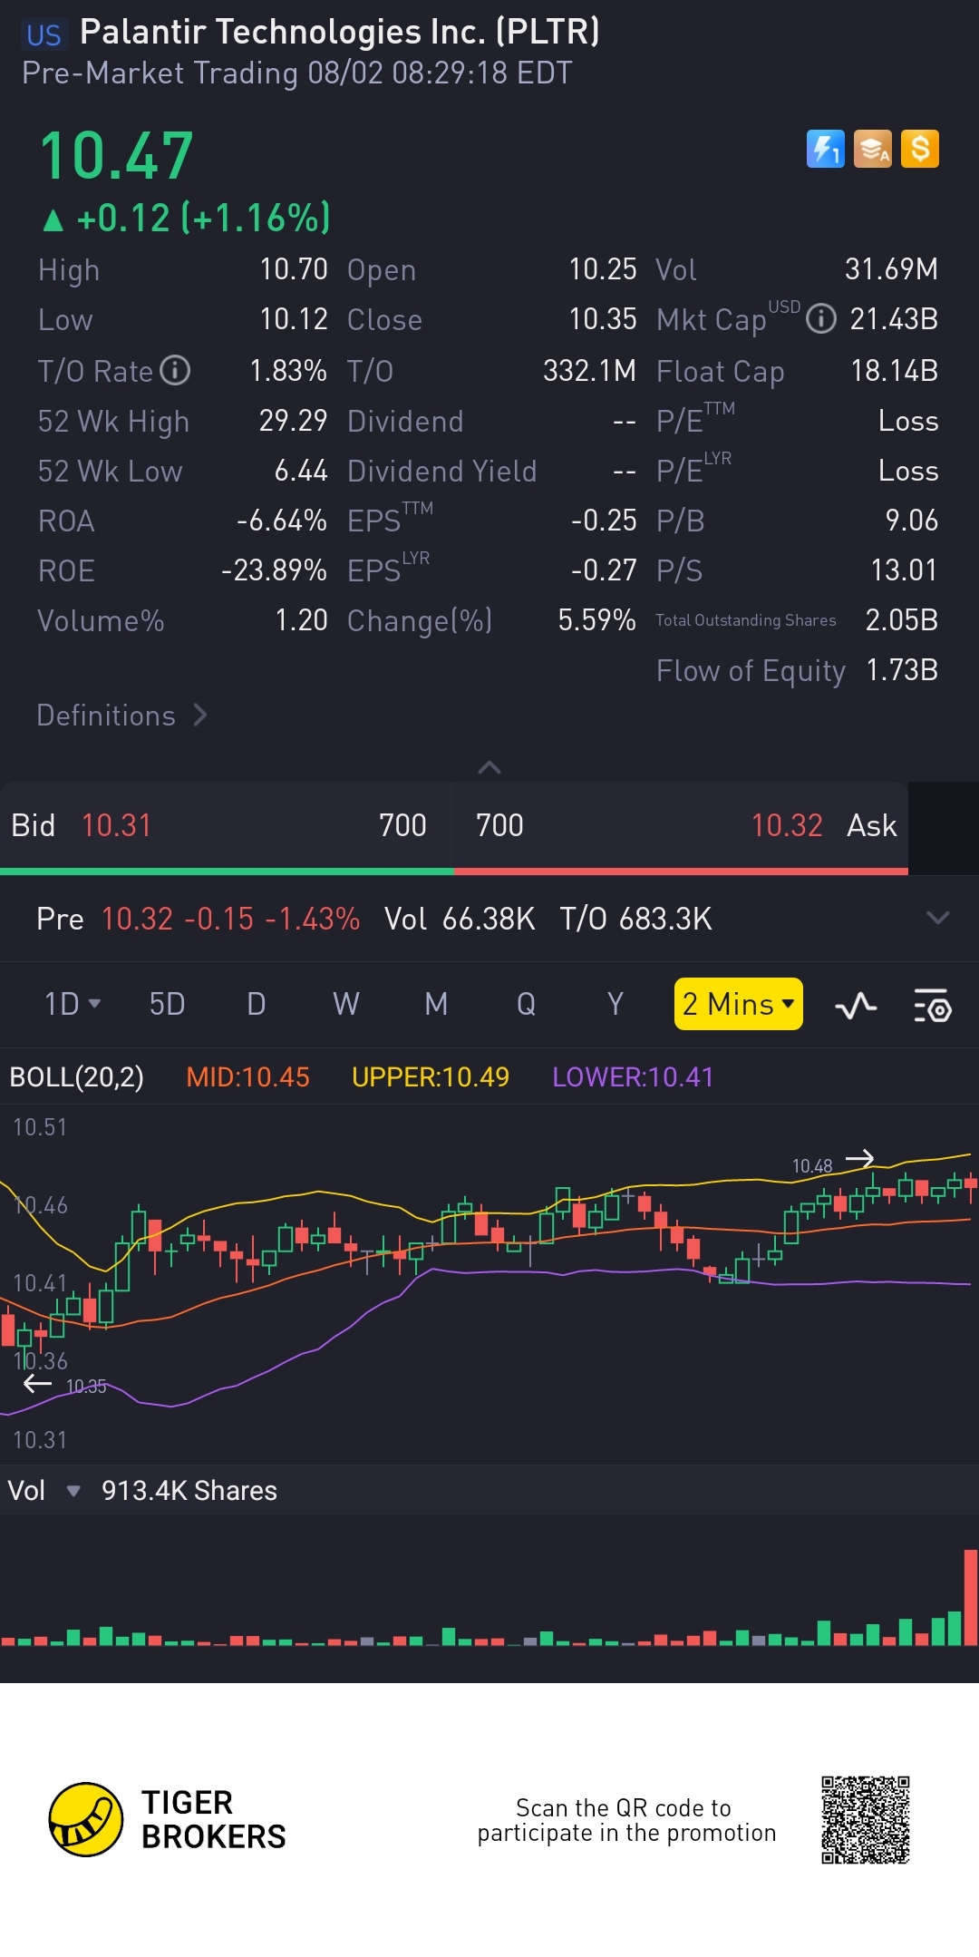Tap the Scan the QR code promotion text
The height and width of the screenshot is (1957, 979).
click(x=626, y=1820)
